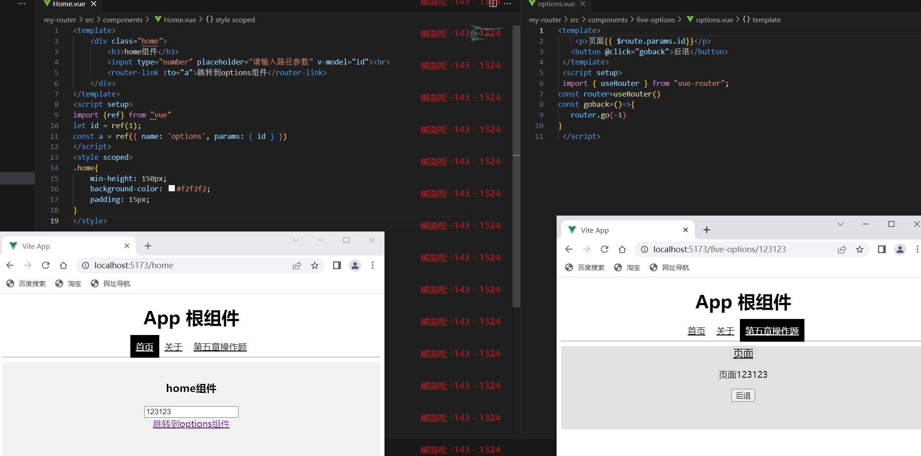Click 首页 nav link in the left browser
Image resolution: width=921 pixels, height=456 pixels.
[145, 347]
